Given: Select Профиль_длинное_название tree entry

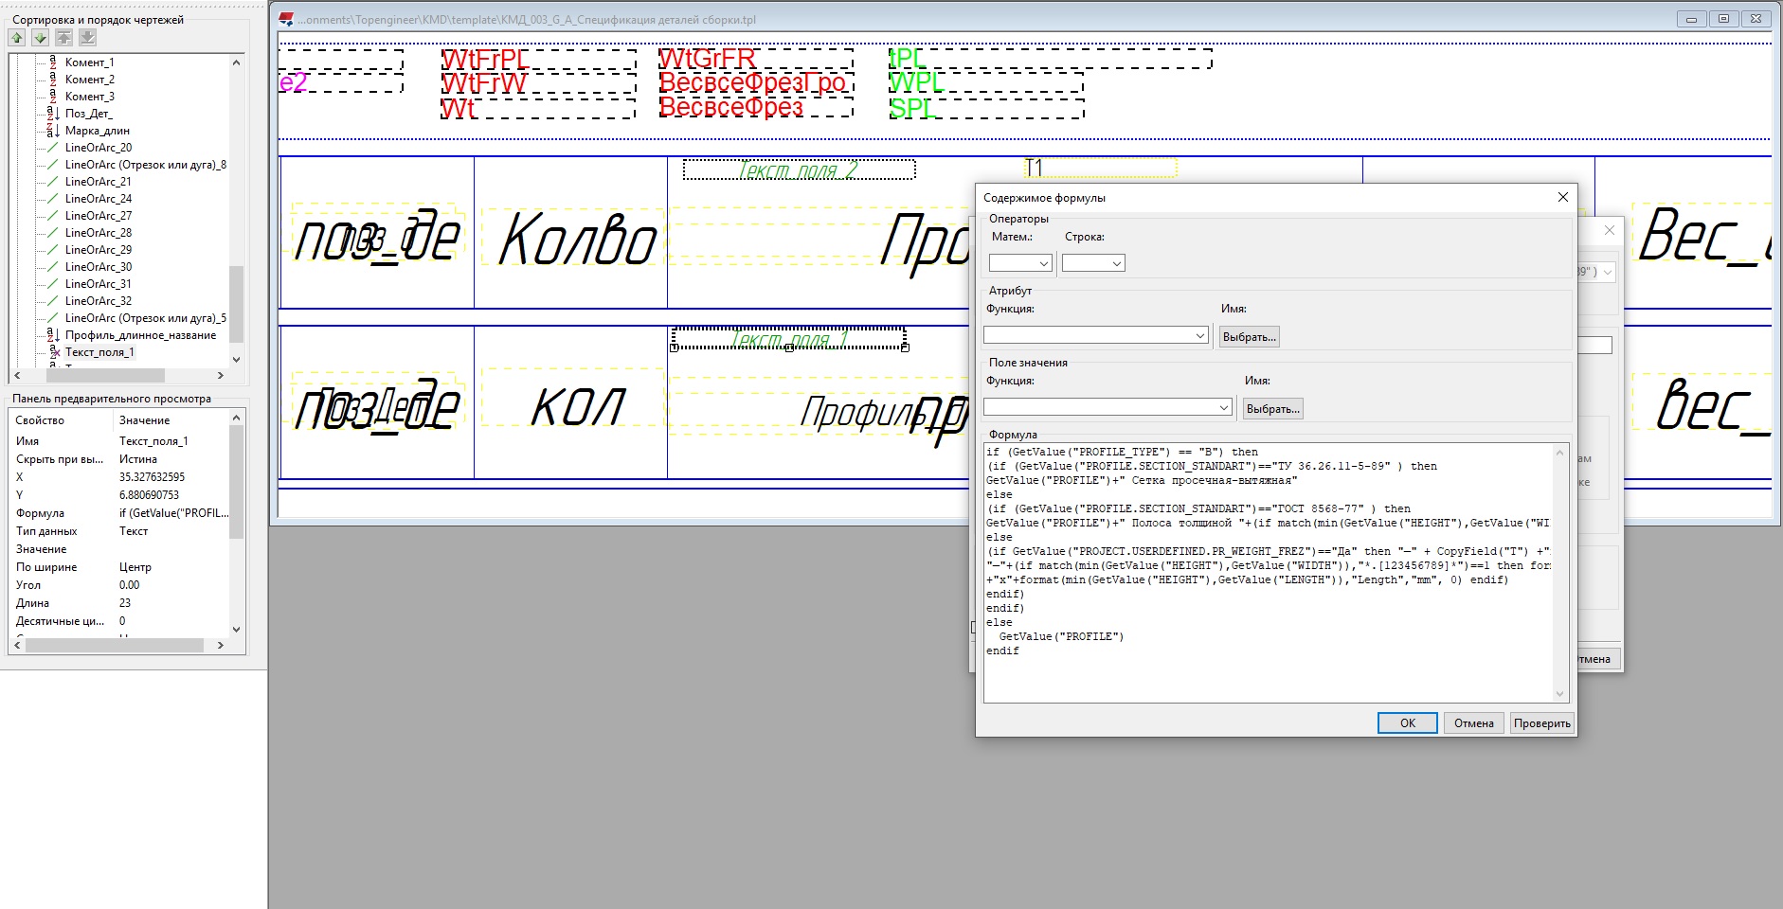Looking at the screenshot, I should click(140, 335).
